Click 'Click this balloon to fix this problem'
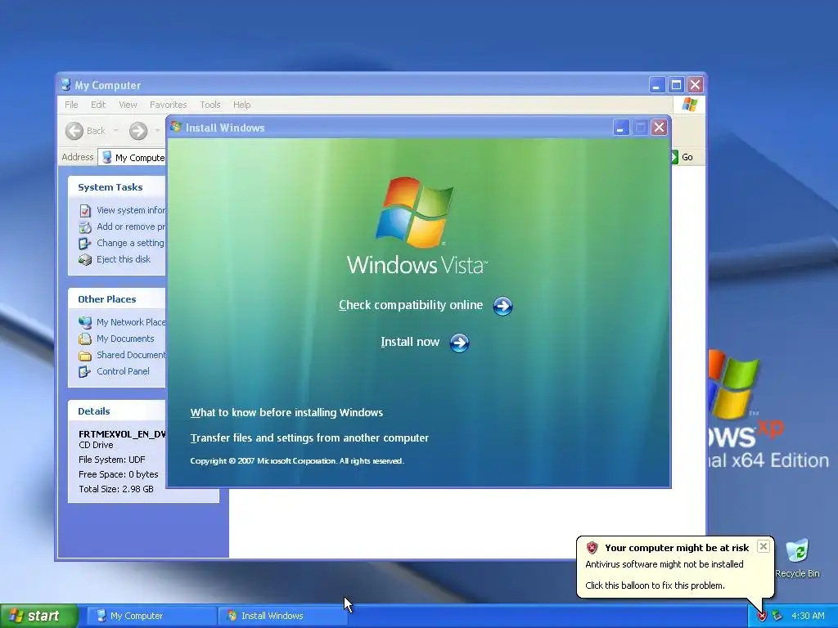This screenshot has width=838, height=628. click(x=655, y=585)
